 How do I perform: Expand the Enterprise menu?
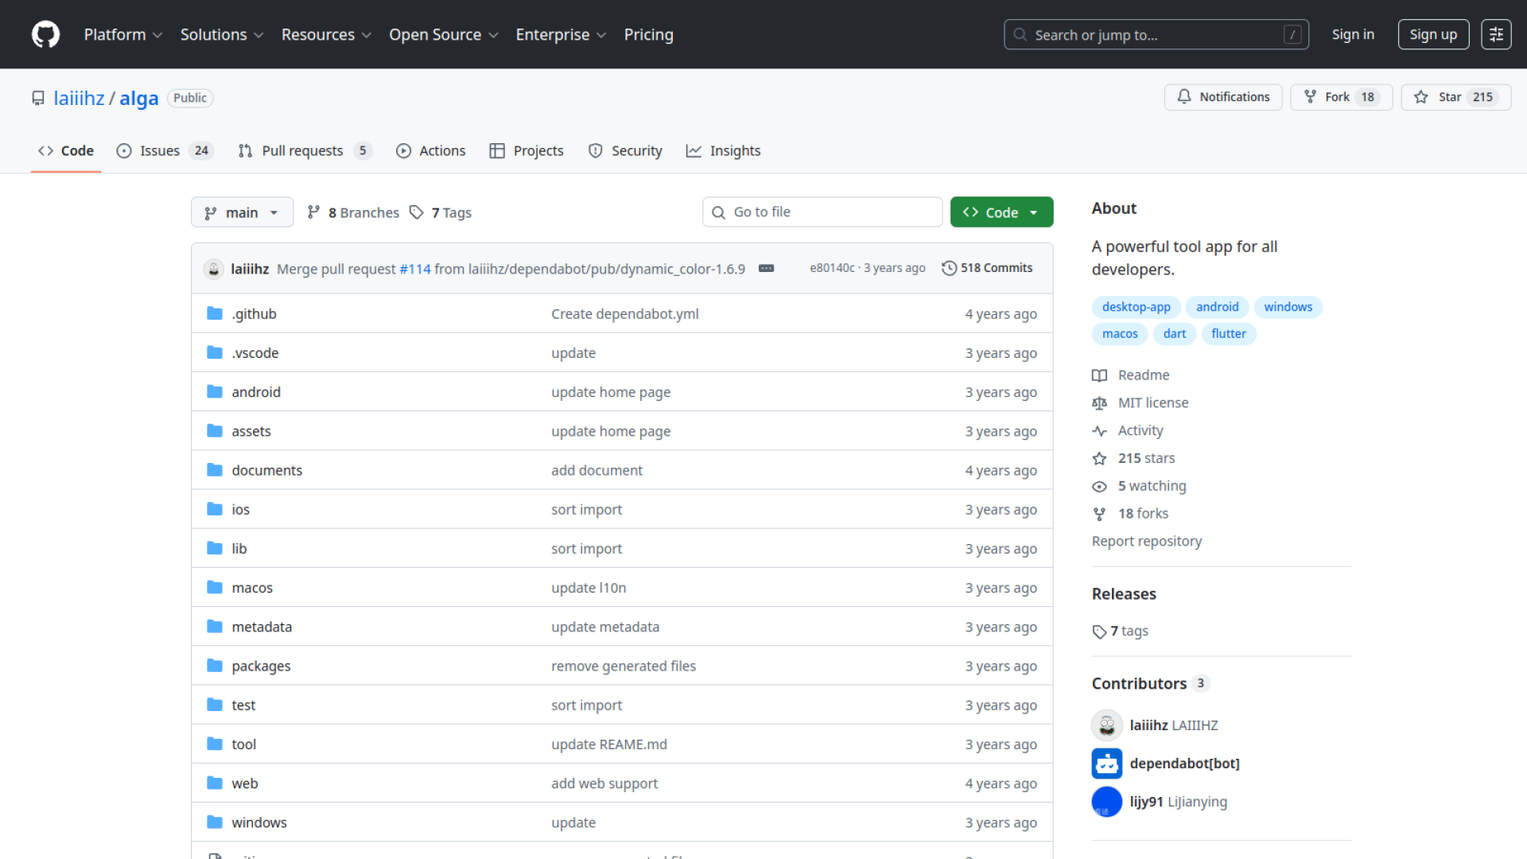pyautogui.click(x=561, y=35)
